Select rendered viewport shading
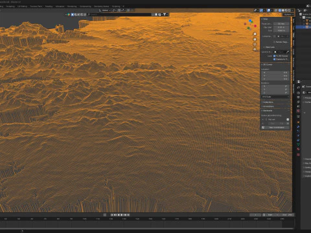This screenshot has height=233, width=311. [289, 10]
